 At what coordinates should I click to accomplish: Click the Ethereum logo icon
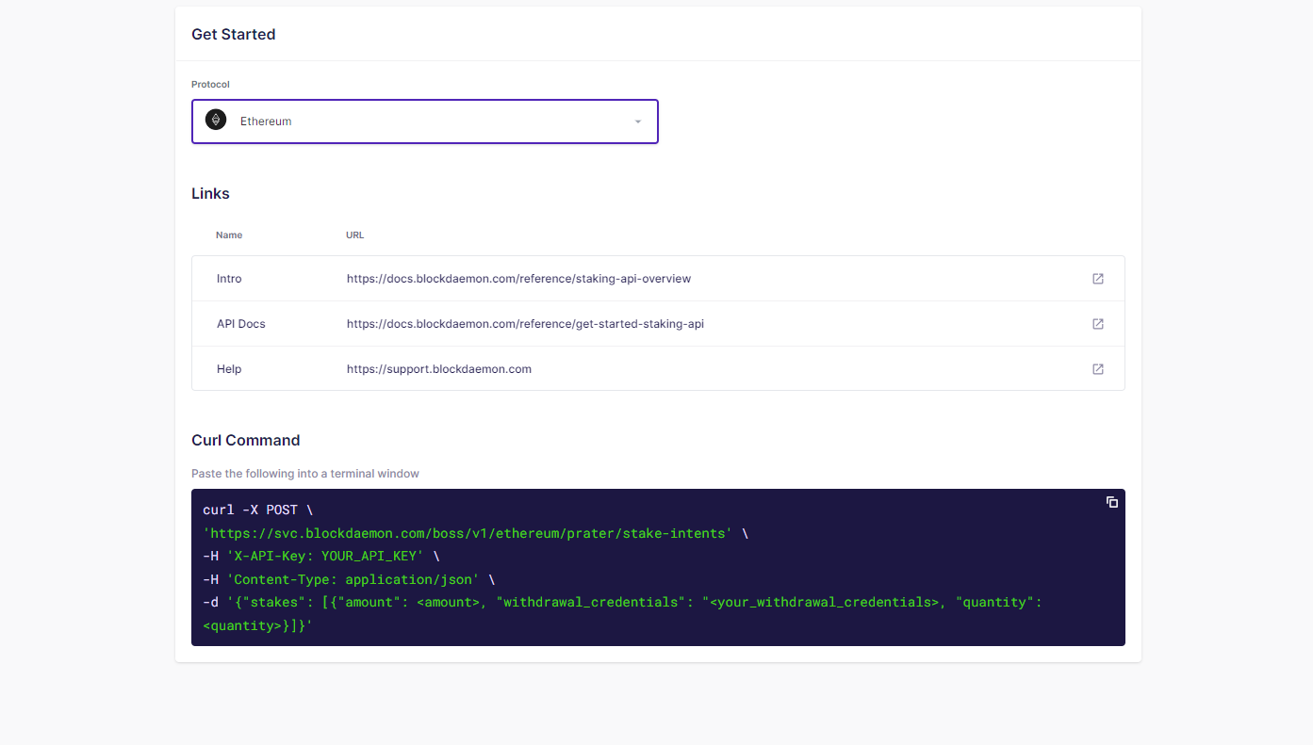tap(216, 121)
